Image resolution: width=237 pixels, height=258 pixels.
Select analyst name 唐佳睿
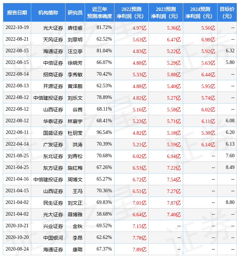coord(75,28)
